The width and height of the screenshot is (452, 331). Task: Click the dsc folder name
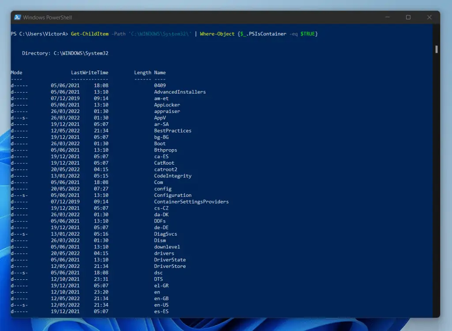[158, 273]
